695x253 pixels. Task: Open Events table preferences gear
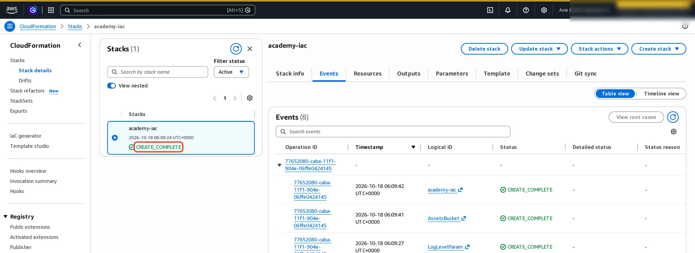tap(674, 132)
